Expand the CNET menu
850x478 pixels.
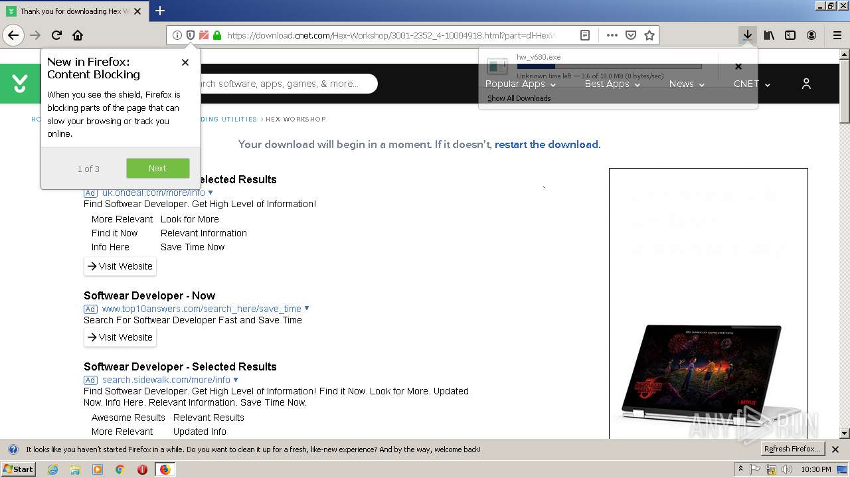(752, 84)
